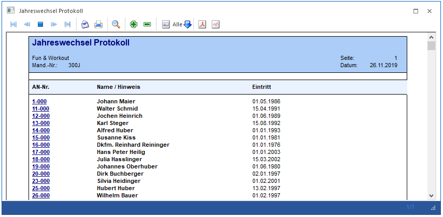The height and width of the screenshot is (217, 443).
Task: Open employee link 1-000
Action: pyautogui.click(x=39, y=102)
